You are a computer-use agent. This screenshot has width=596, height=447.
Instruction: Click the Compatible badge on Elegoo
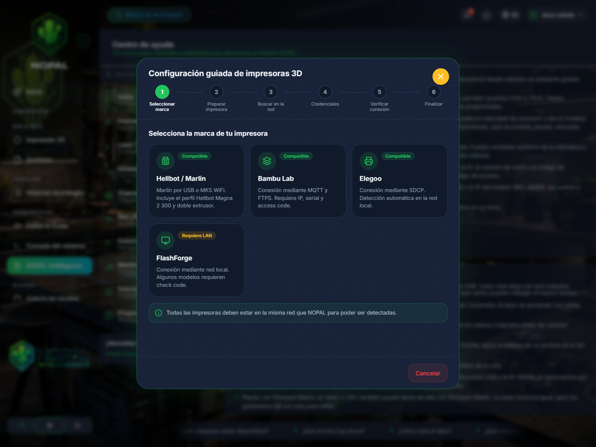coord(398,156)
